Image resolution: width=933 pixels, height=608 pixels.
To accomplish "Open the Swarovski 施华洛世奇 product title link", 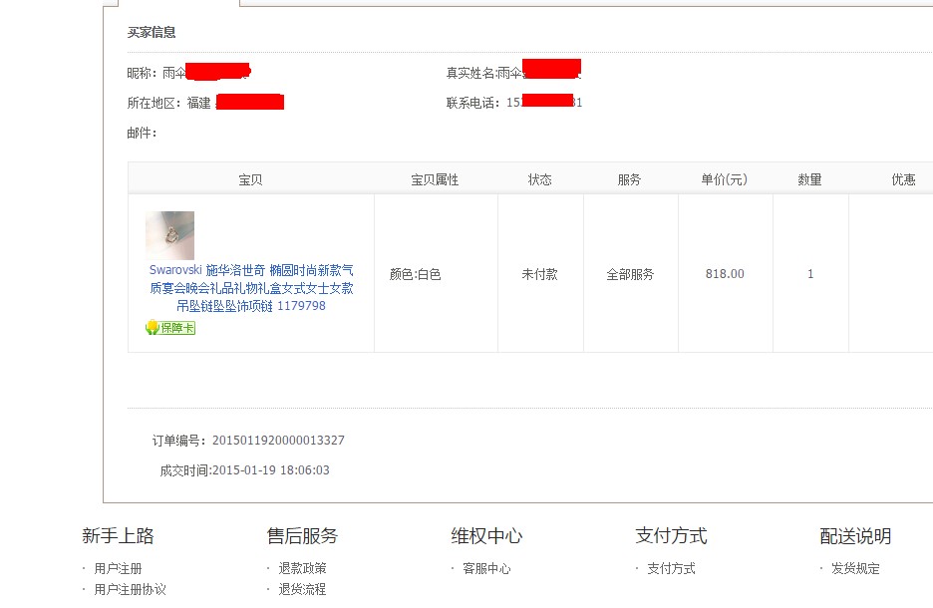I will (251, 288).
